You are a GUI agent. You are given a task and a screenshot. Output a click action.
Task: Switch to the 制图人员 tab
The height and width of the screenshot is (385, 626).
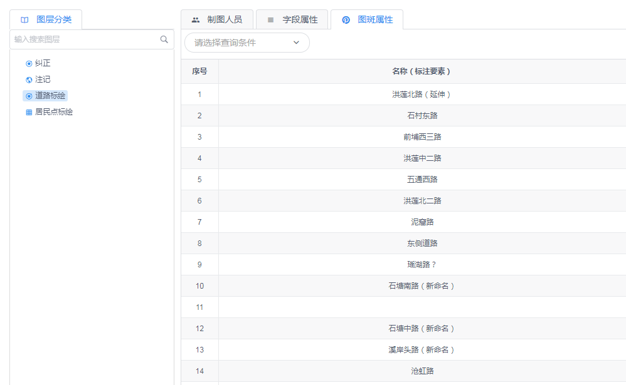217,19
